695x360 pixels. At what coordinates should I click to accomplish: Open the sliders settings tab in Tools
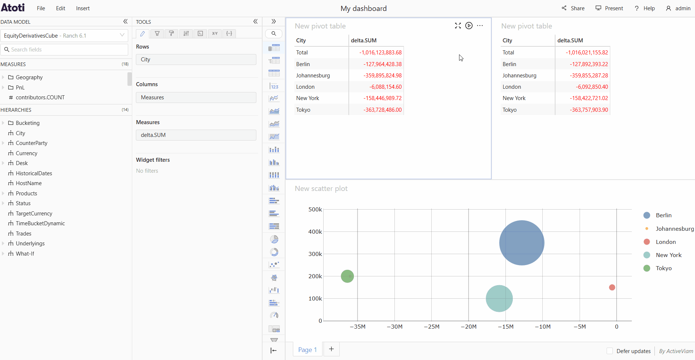pos(186,34)
